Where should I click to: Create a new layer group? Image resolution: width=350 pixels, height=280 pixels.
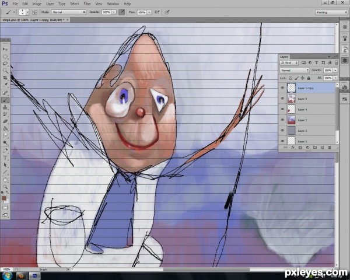point(315,148)
